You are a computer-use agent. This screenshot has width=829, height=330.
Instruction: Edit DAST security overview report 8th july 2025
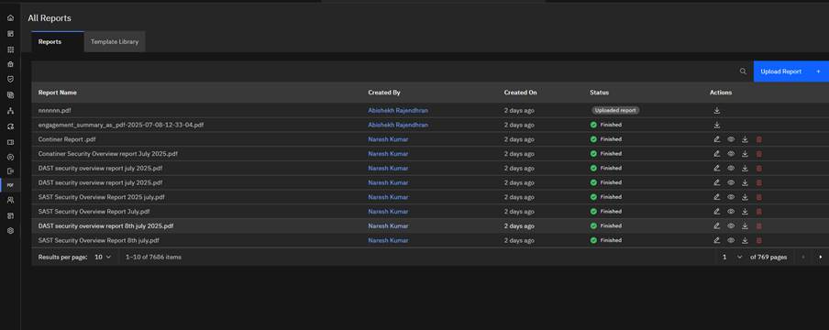coord(717,225)
